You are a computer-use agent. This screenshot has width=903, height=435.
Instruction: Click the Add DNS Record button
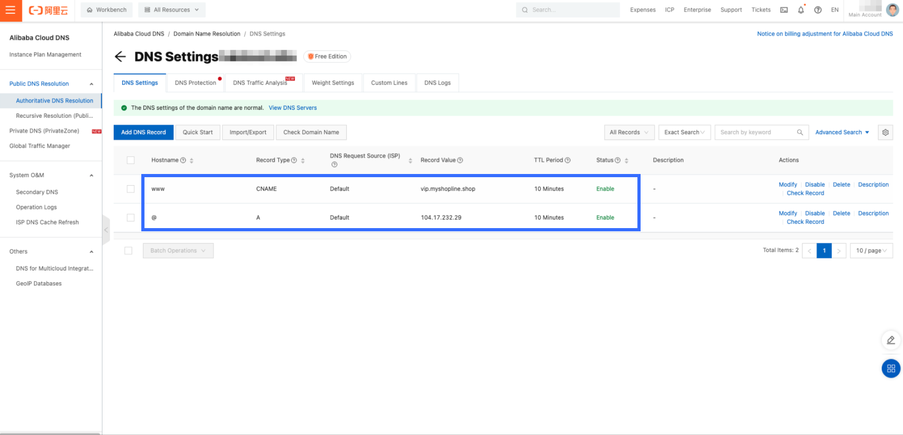click(143, 133)
